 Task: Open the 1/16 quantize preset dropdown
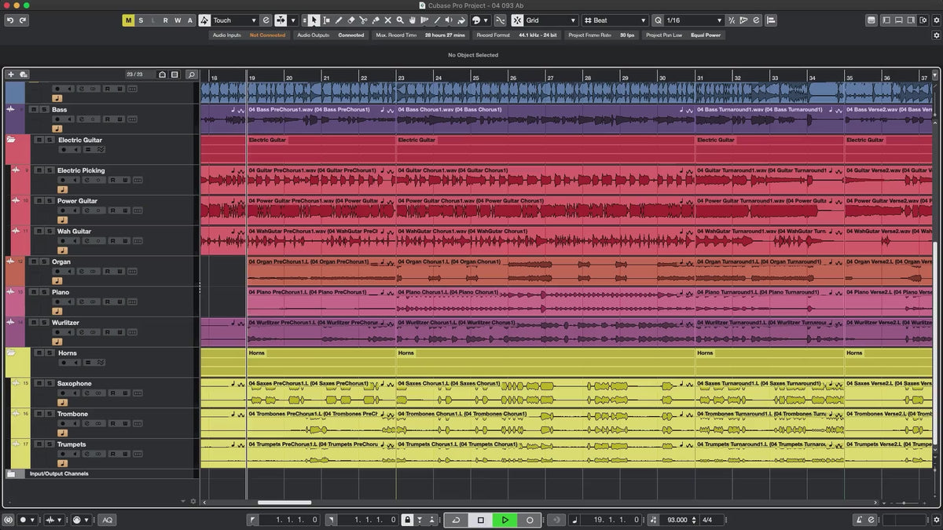[x=693, y=20]
